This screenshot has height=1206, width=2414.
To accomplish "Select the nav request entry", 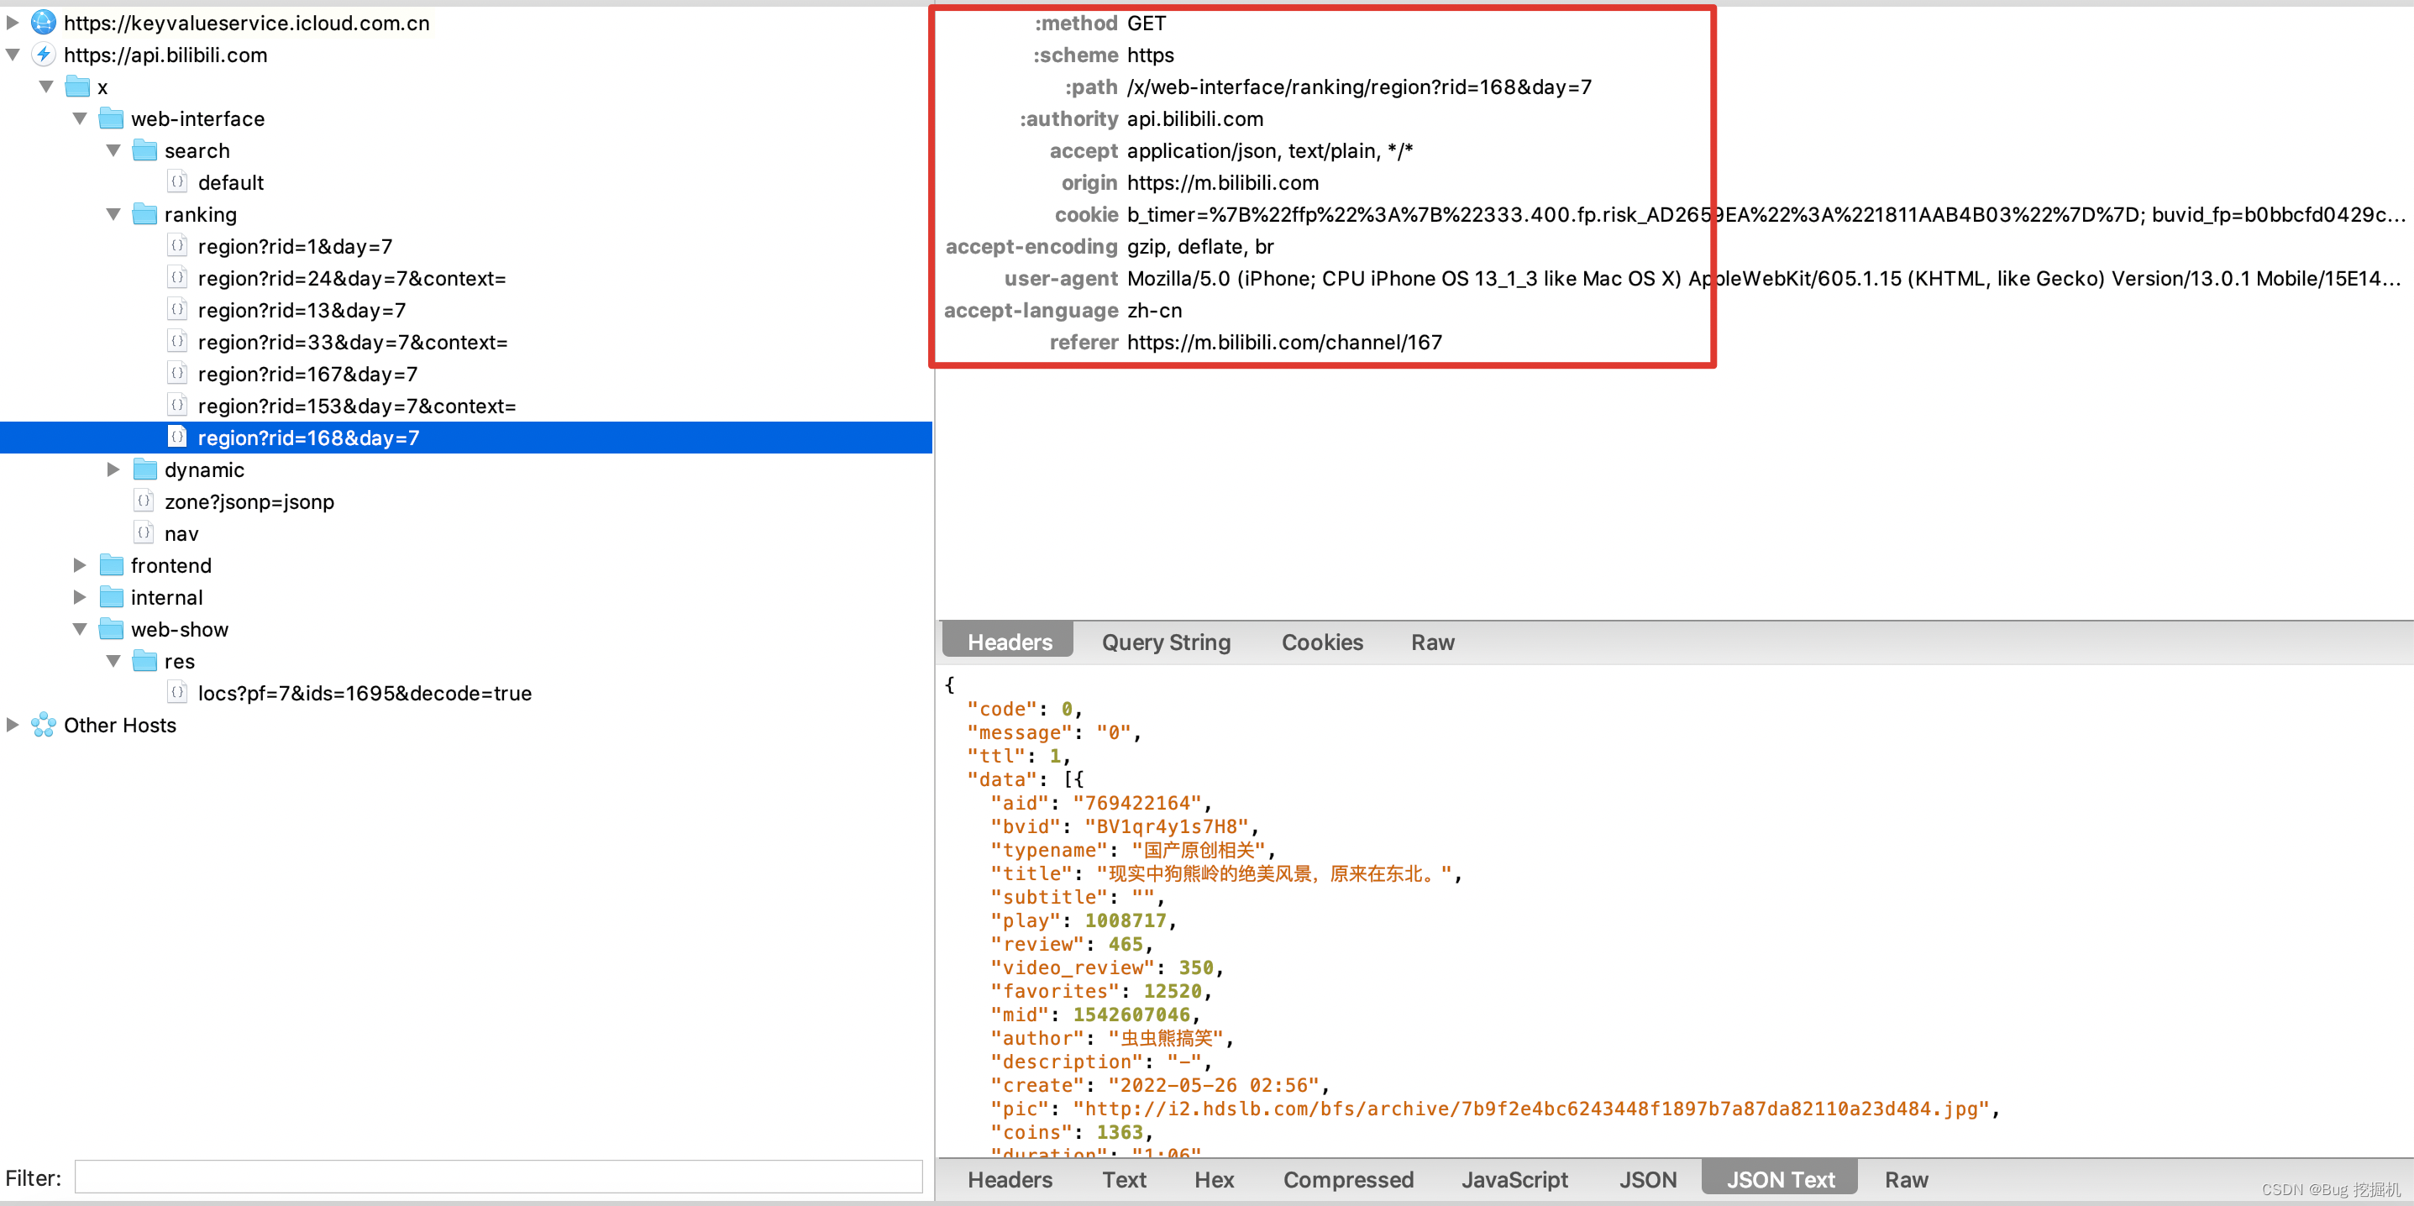I will click(x=181, y=533).
